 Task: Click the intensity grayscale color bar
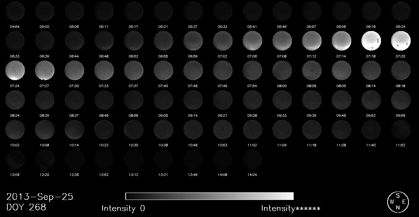tap(209, 196)
